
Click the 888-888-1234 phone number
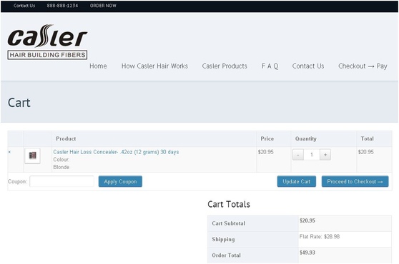pyautogui.click(x=62, y=6)
